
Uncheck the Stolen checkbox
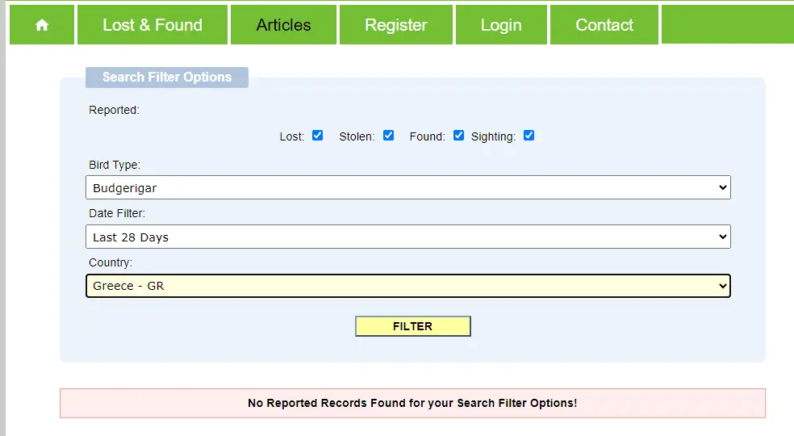388,136
